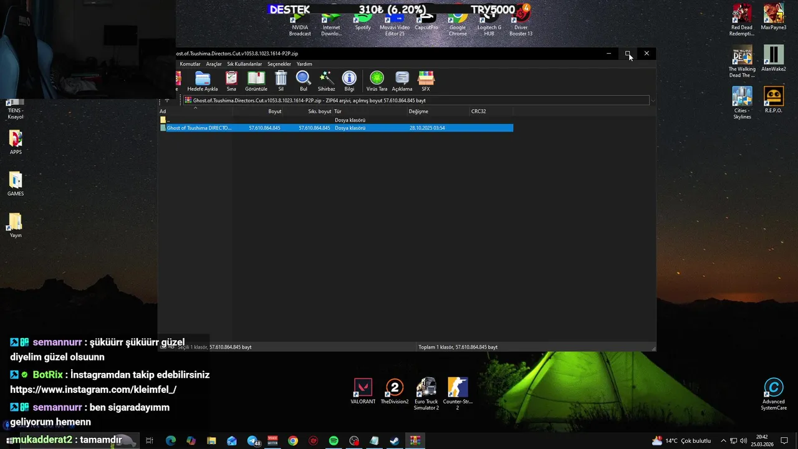Click the Sil trash can icon

click(281, 81)
